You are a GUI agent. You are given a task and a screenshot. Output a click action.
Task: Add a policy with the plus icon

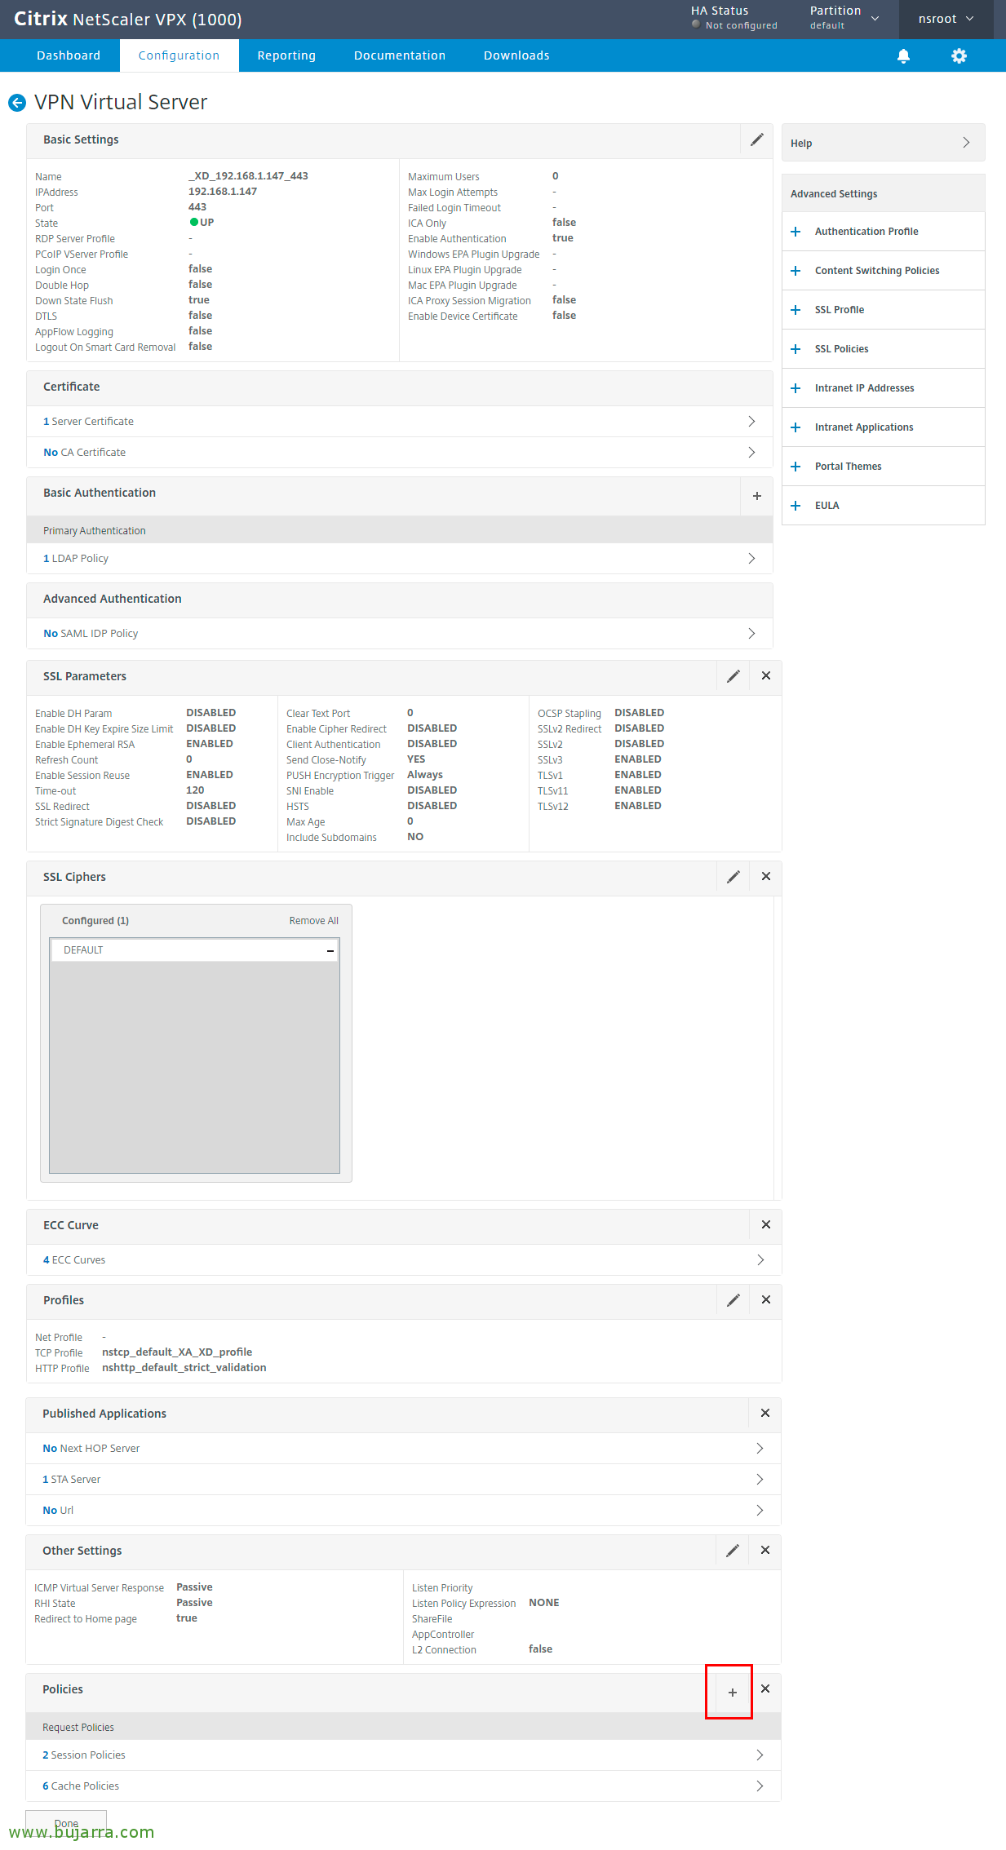[x=733, y=1693]
